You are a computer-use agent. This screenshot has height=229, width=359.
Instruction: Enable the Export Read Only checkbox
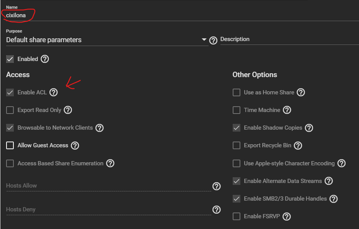point(10,110)
